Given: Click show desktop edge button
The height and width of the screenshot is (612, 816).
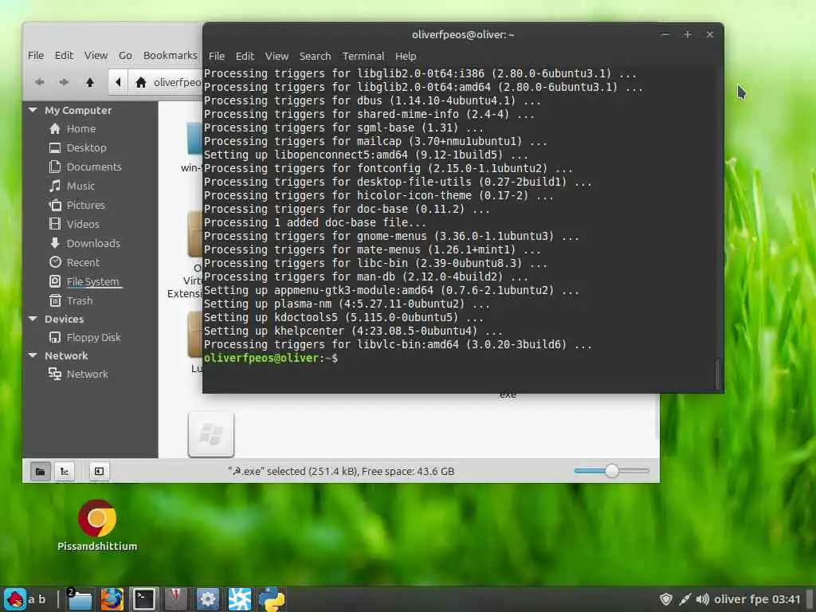Looking at the screenshot, I should pos(810,599).
